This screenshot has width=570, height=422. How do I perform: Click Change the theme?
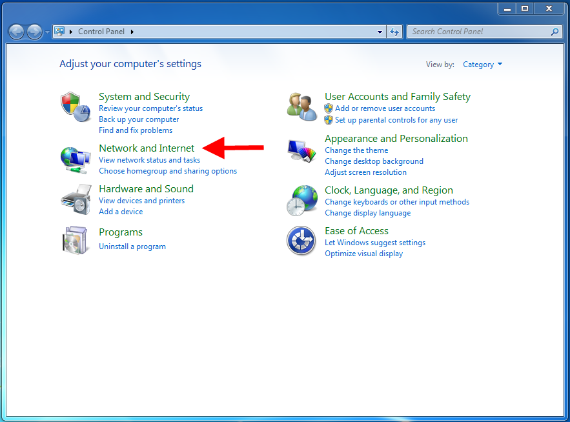pyautogui.click(x=356, y=150)
